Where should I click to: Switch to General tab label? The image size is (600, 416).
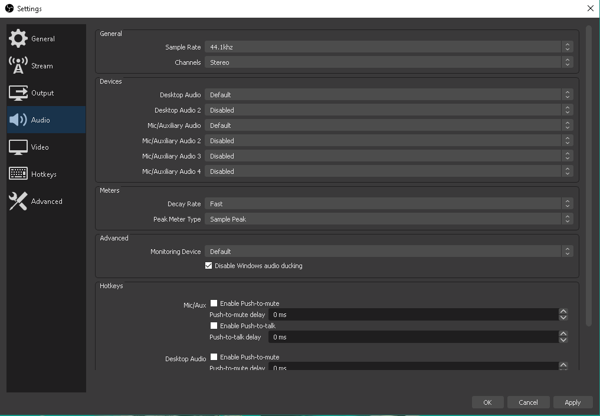coord(43,39)
